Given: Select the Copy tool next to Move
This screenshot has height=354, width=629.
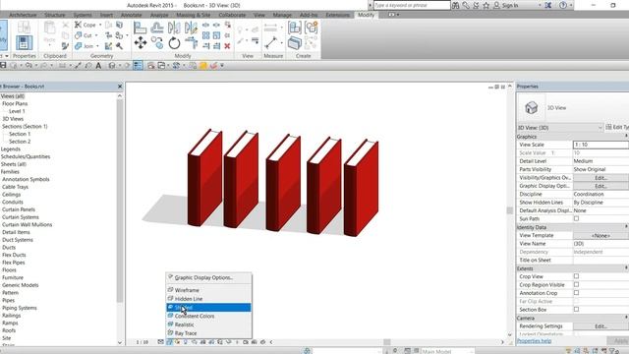Looking at the screenshot, I should tap(157, 42).
